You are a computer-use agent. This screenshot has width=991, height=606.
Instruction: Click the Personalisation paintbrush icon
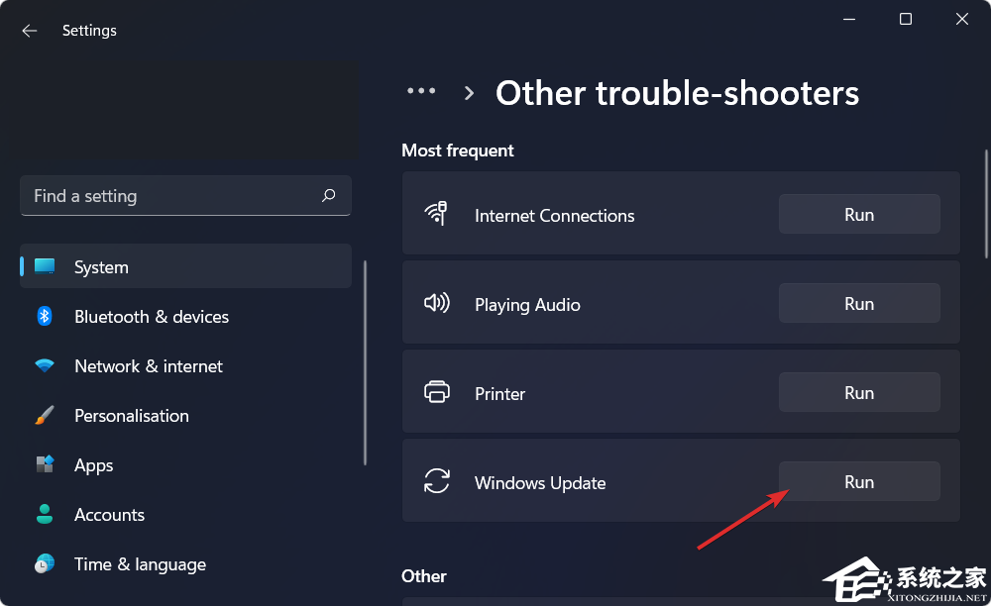(45, 415)
